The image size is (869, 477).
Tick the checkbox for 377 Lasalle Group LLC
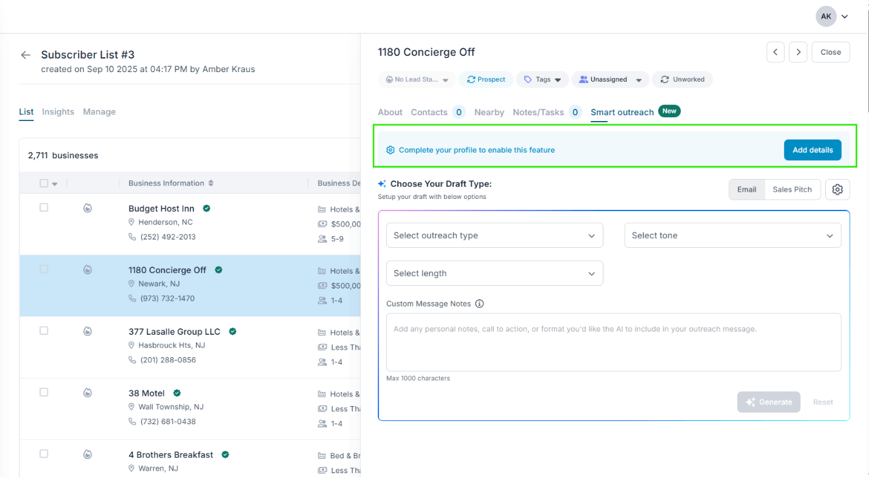44,331
